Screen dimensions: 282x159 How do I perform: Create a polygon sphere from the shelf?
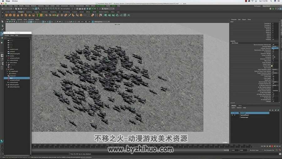(7, 15)
